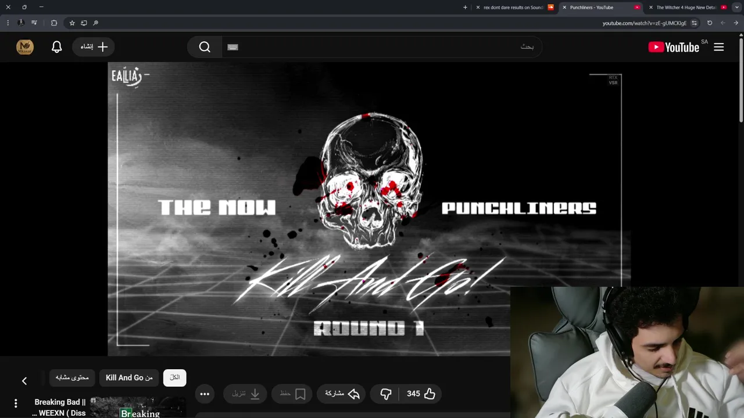
Task: Click the YouTube search magnifier button
Action: point(205,47)
